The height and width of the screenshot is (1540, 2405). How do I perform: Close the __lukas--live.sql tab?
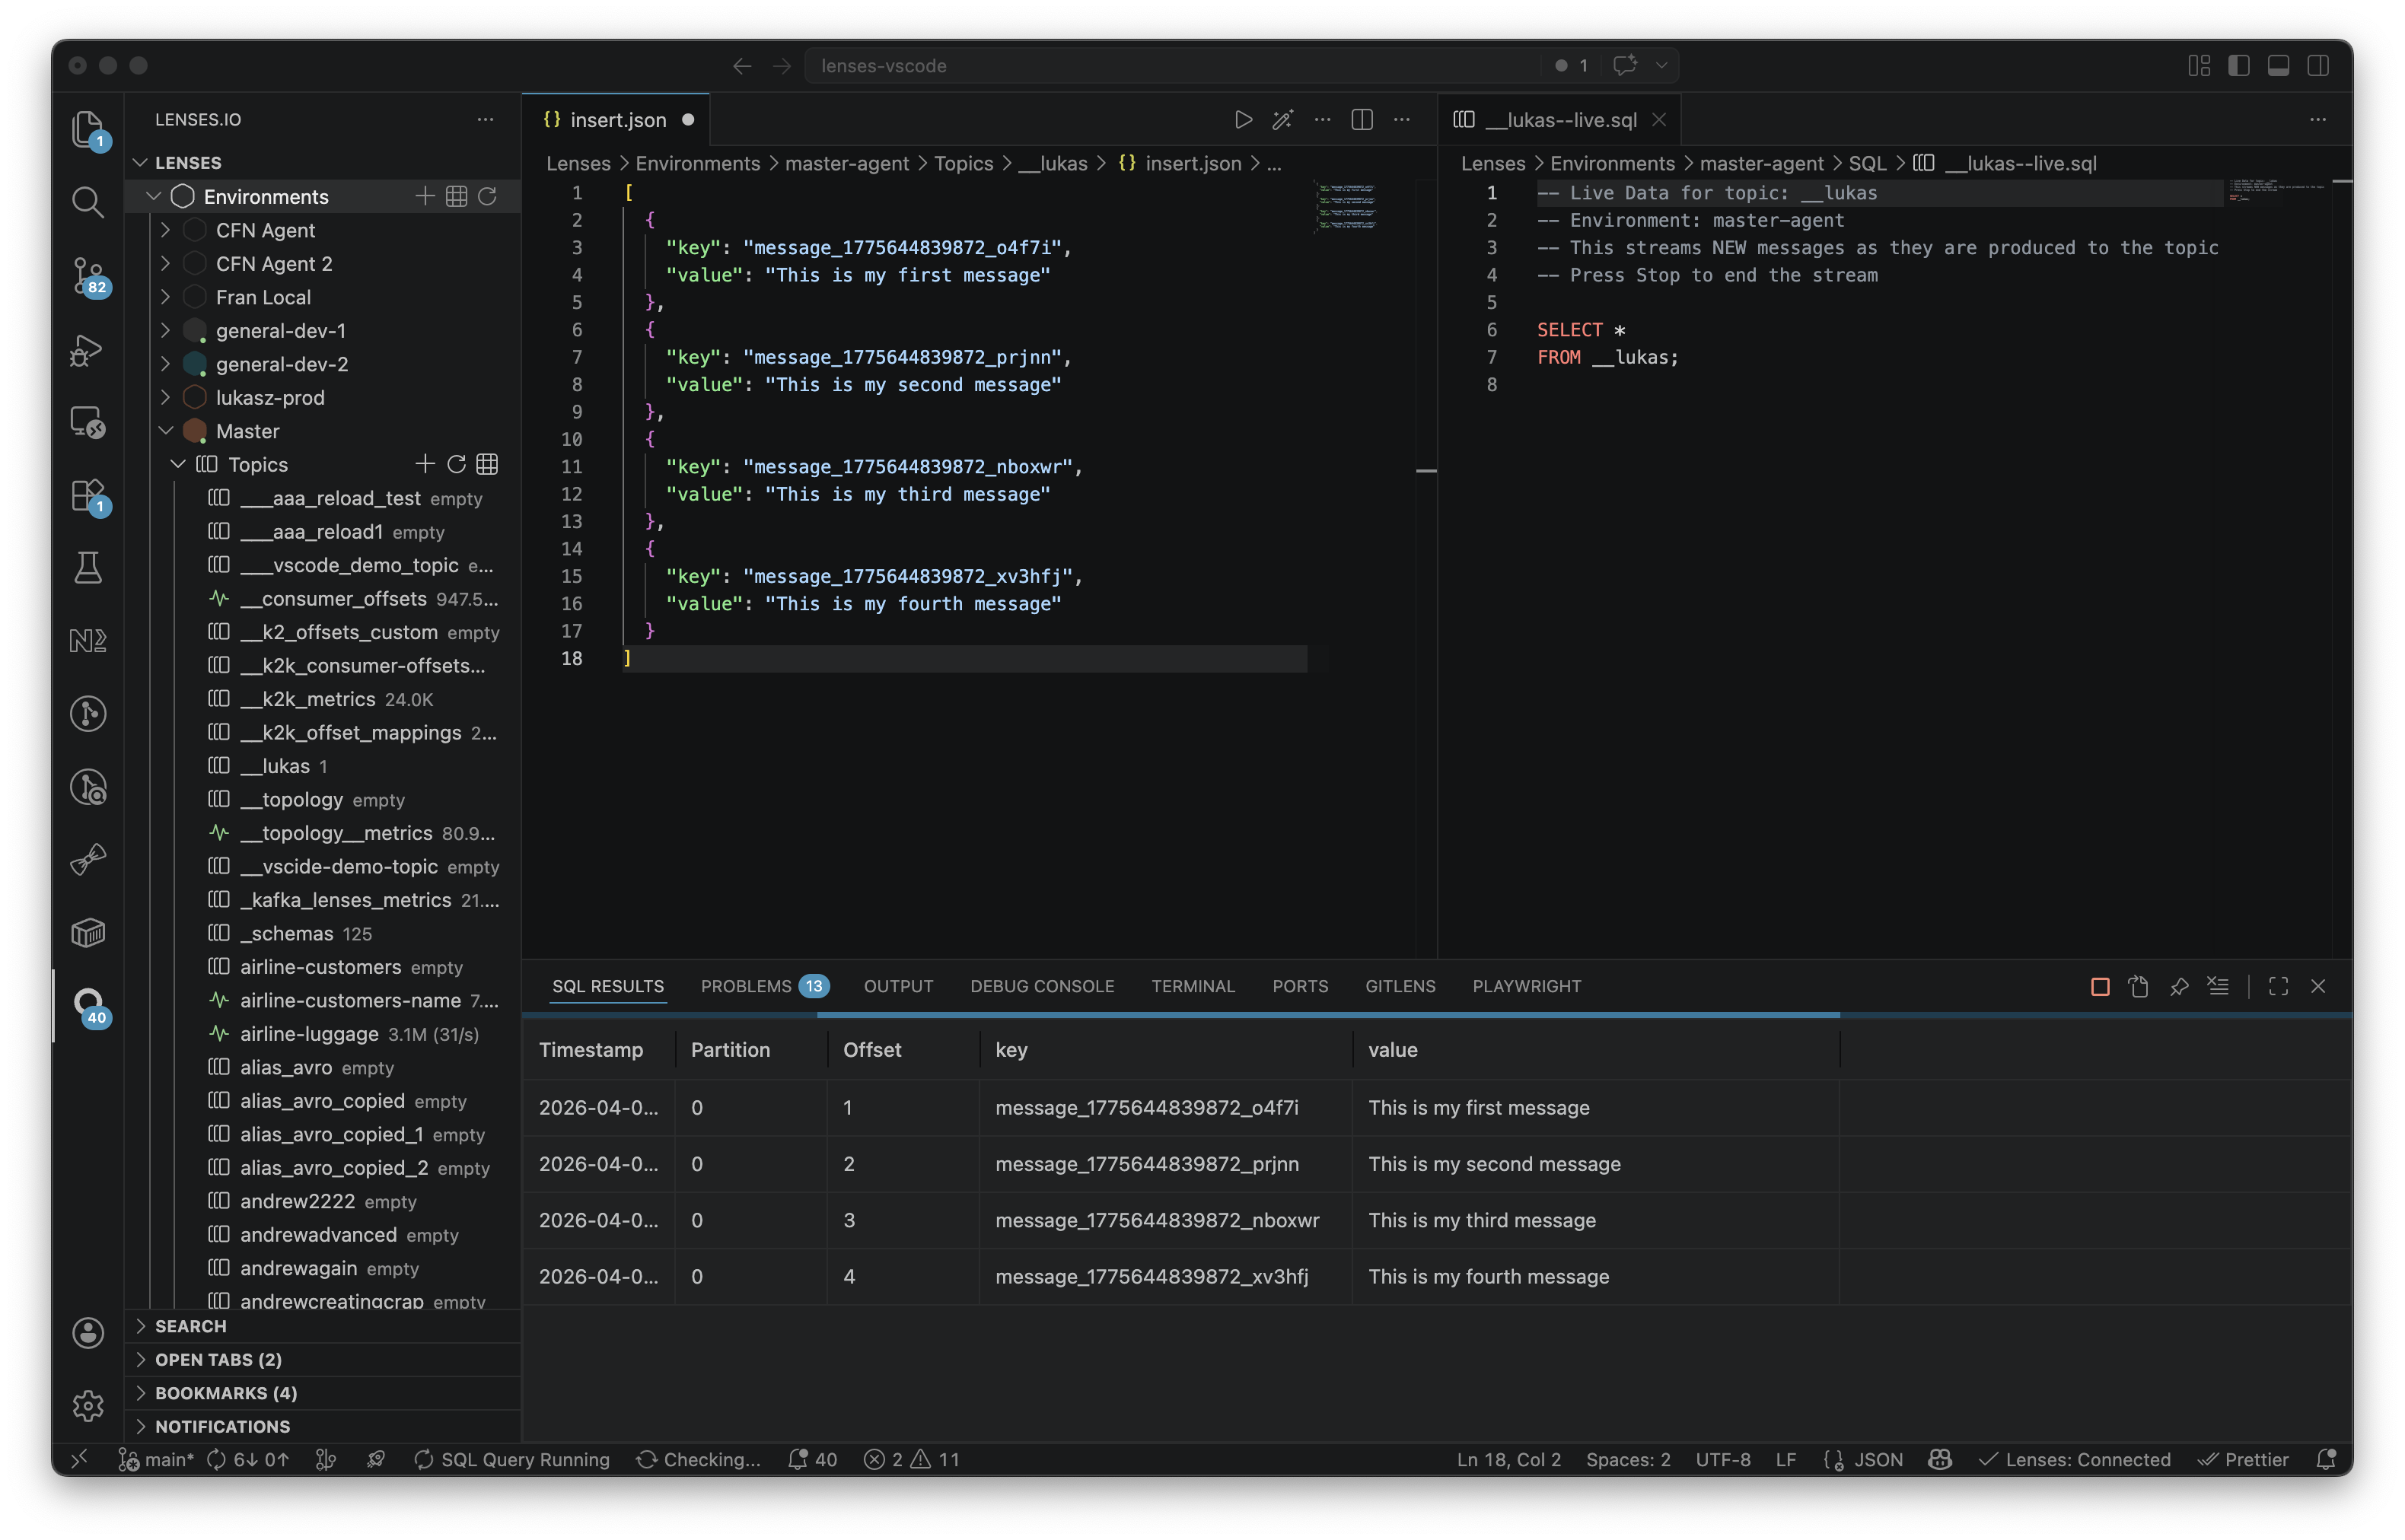click(1659, 120)
